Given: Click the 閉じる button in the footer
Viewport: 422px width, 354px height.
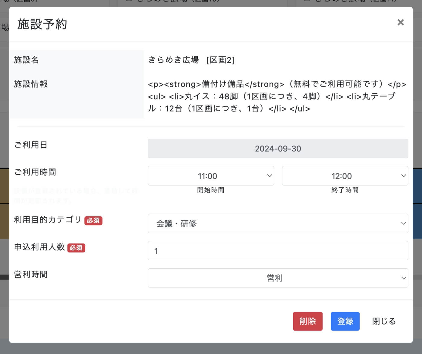Looking at the screenshot, I should tap(383, 321).
